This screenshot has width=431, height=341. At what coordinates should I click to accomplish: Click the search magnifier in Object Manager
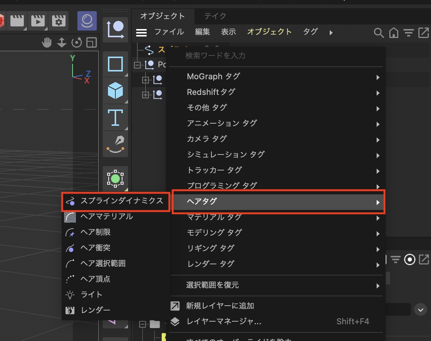[x=379, y=33]
